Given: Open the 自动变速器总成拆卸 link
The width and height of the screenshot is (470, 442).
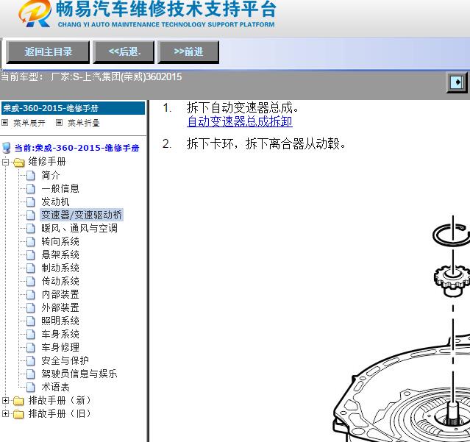Looking at the screenshot, I should click(240, 121).
